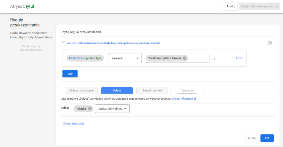This screenshot has width=283, height=147.
Task: Switch to the 'Dołącz na początku' tab
Action: click(x=82, y=90)
